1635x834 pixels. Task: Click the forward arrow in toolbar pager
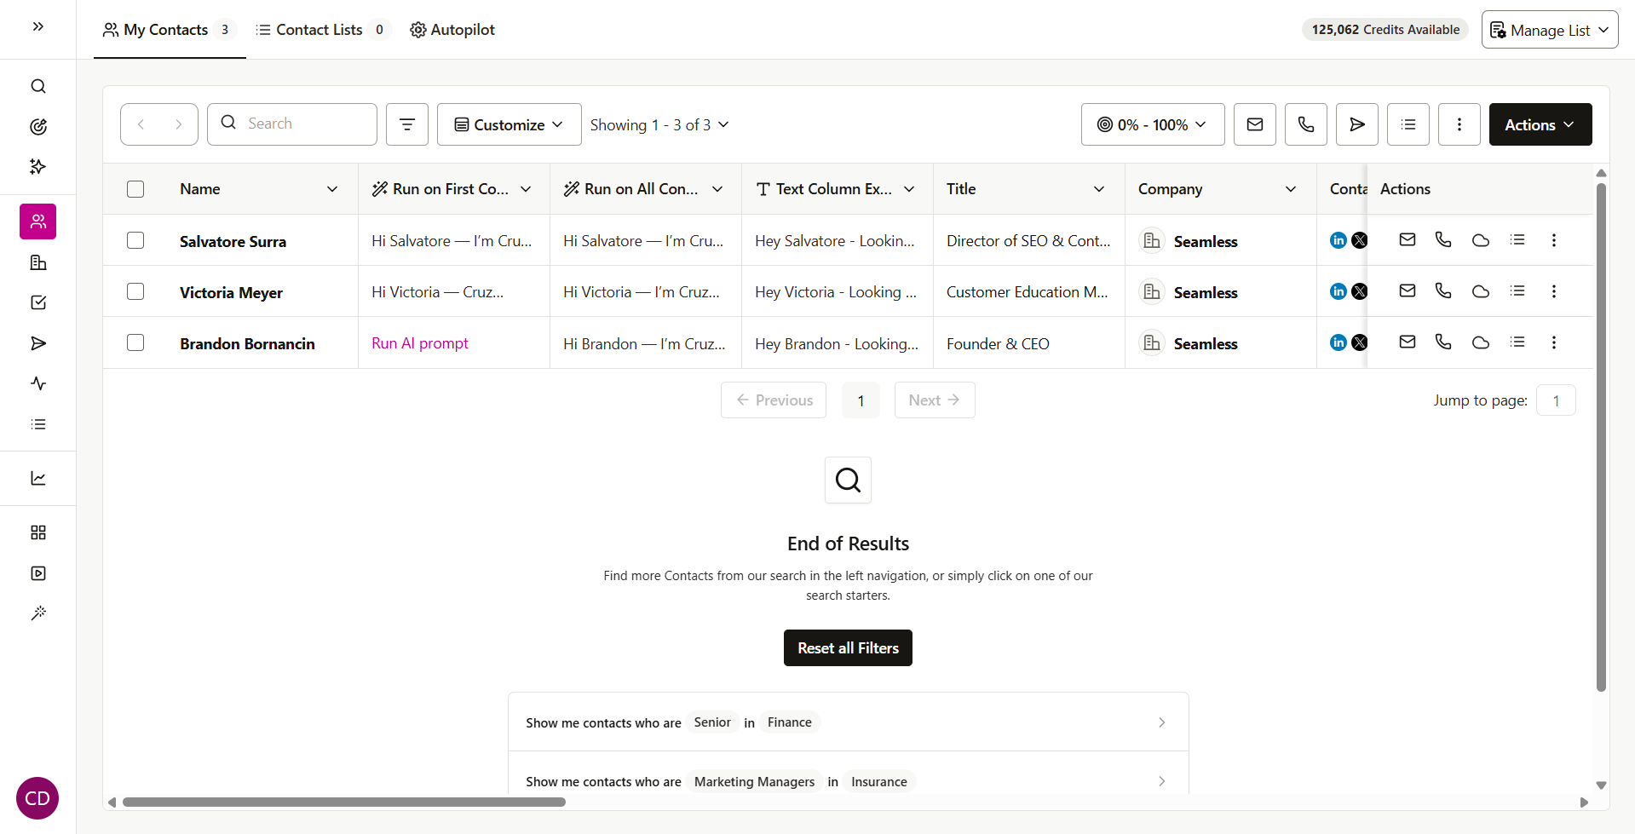tap(178, 124)
